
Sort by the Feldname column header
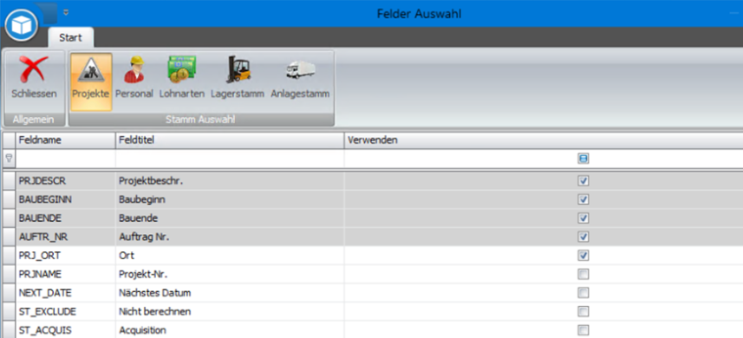coord(66,140)
